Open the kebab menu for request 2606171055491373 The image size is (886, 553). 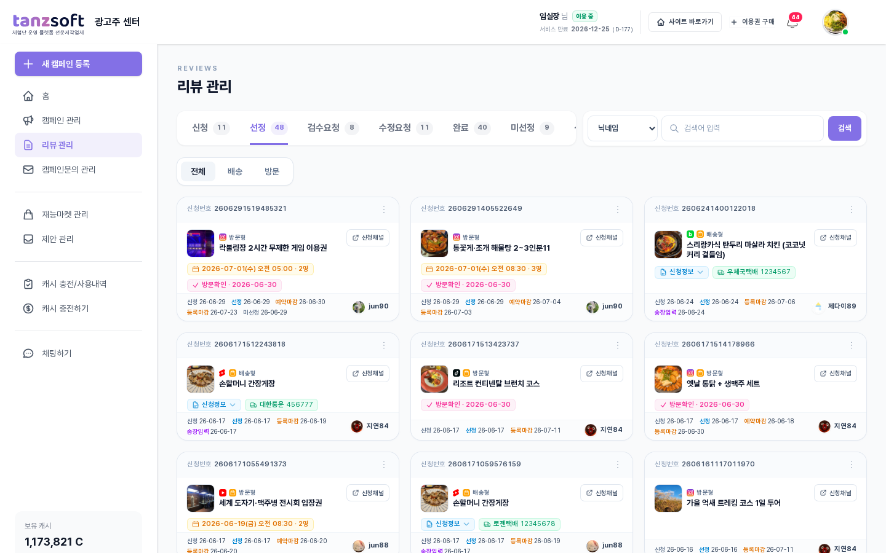[384, 465]
